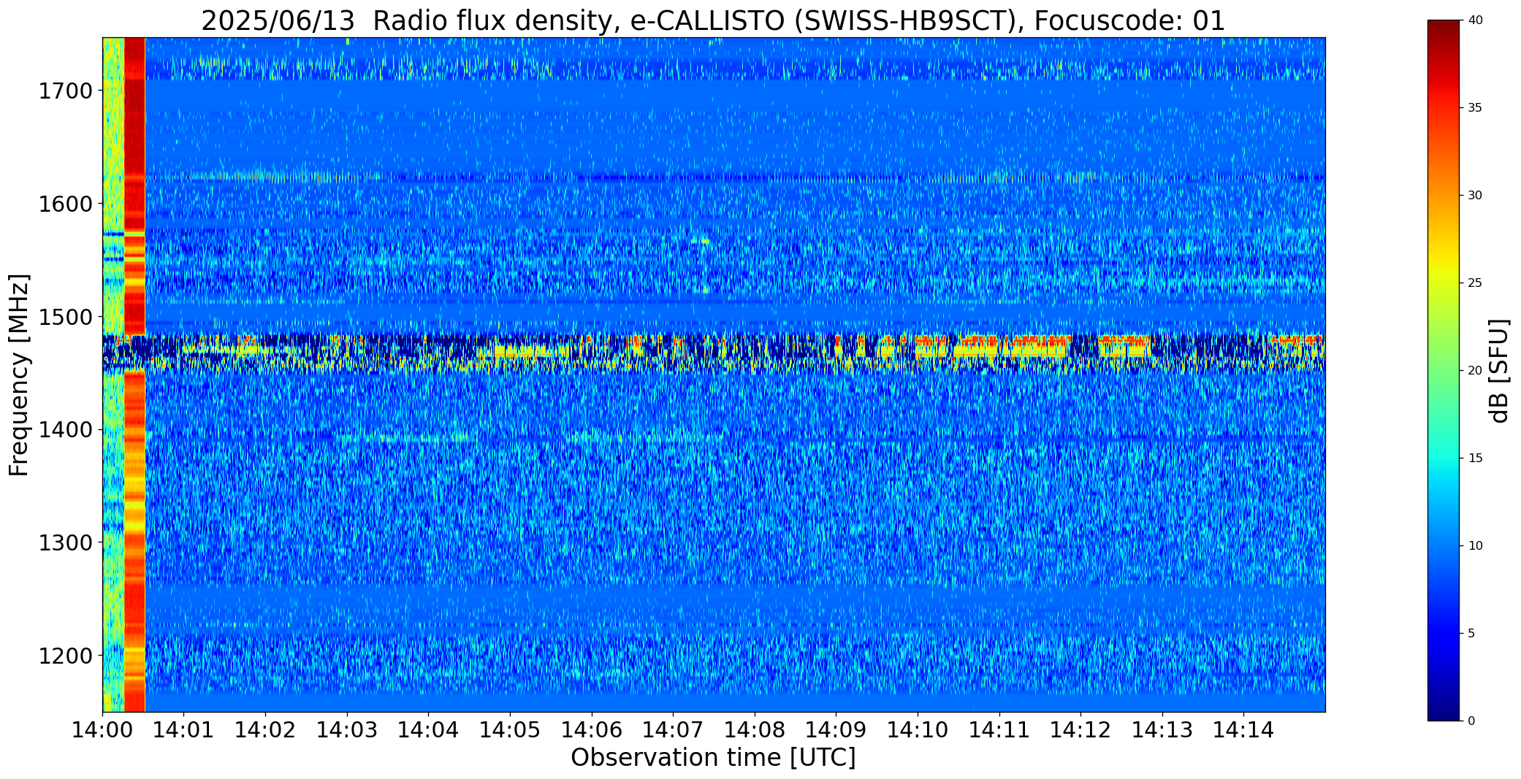Click the 14:09 time tick label
Viewport: 1521px width, 779px height.
click(836, 729)
